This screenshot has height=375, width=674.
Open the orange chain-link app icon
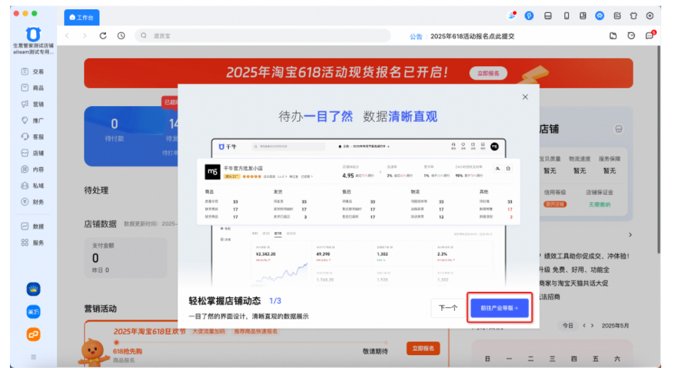point(33,334)
